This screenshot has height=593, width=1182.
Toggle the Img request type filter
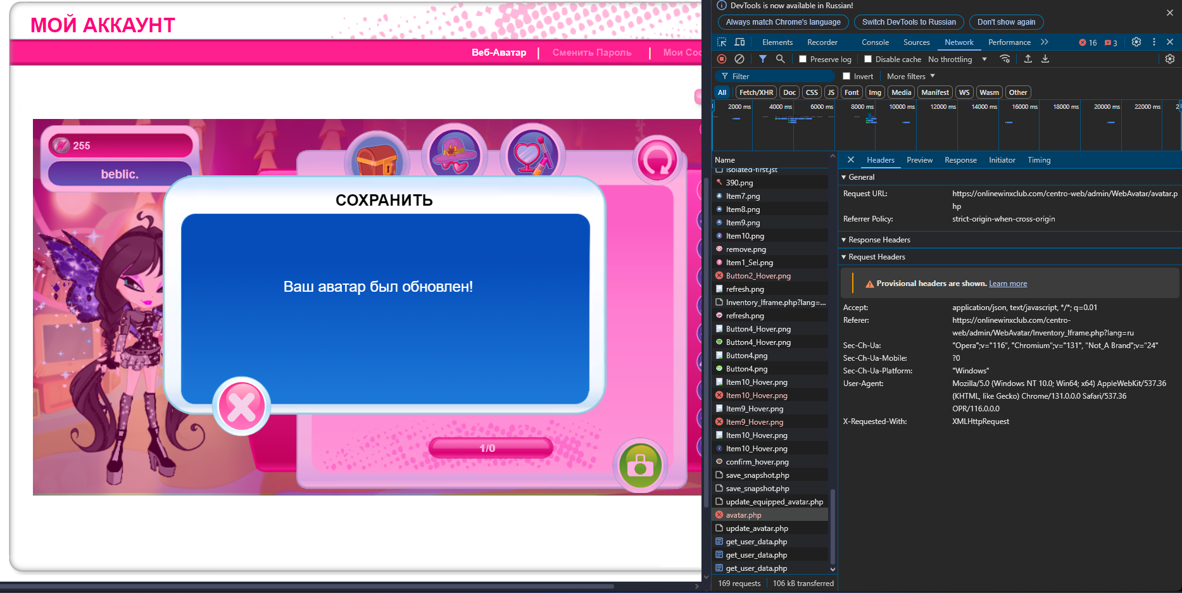click(x=875, y=92)
